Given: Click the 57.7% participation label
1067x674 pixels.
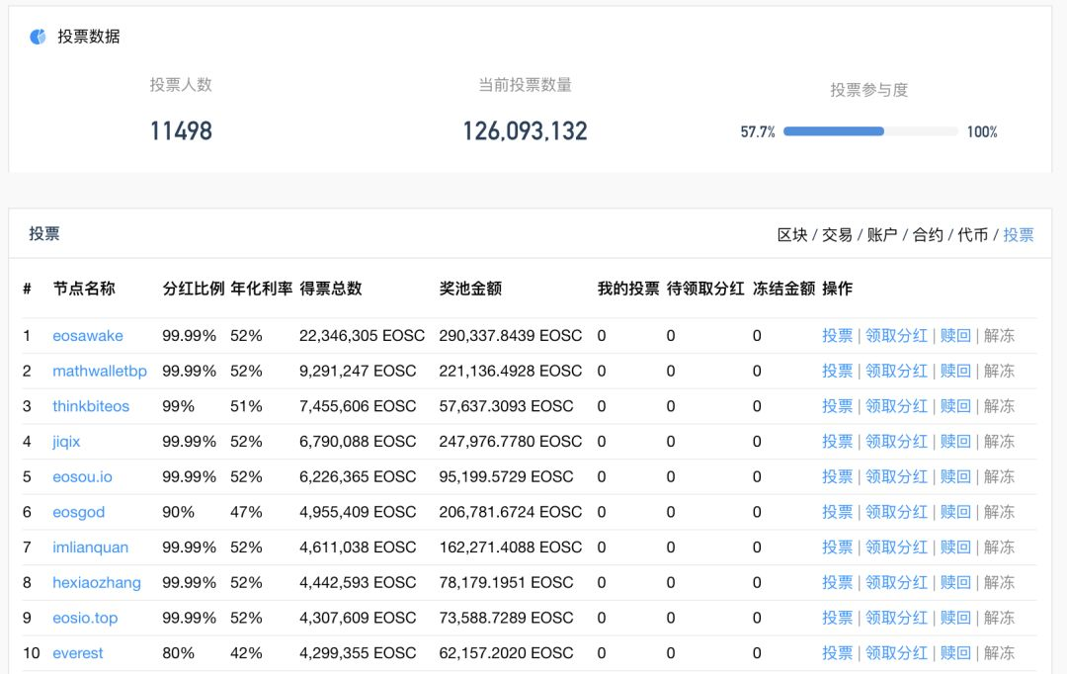Looking at the screenshot, I should pyautogui.click(x=758, y=132).
